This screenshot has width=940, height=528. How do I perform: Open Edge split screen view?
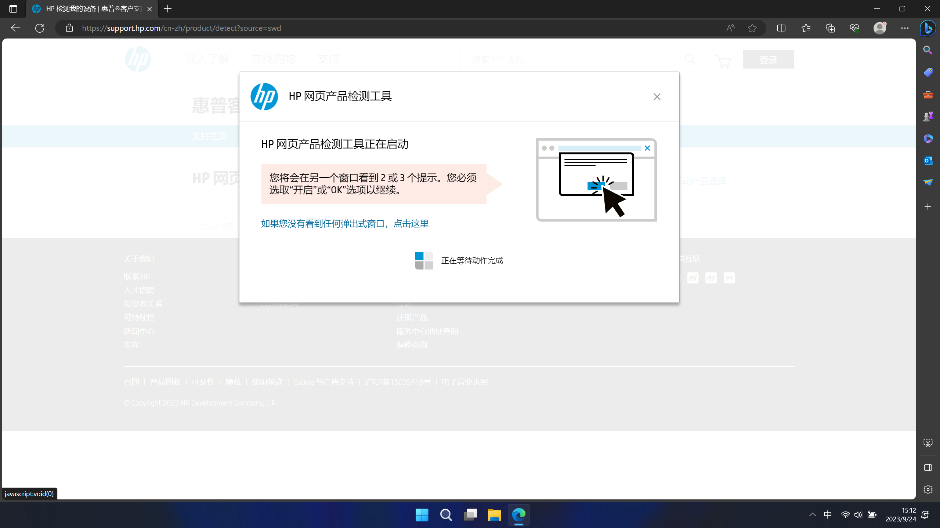pyautogui.click(x=781, y=28)
